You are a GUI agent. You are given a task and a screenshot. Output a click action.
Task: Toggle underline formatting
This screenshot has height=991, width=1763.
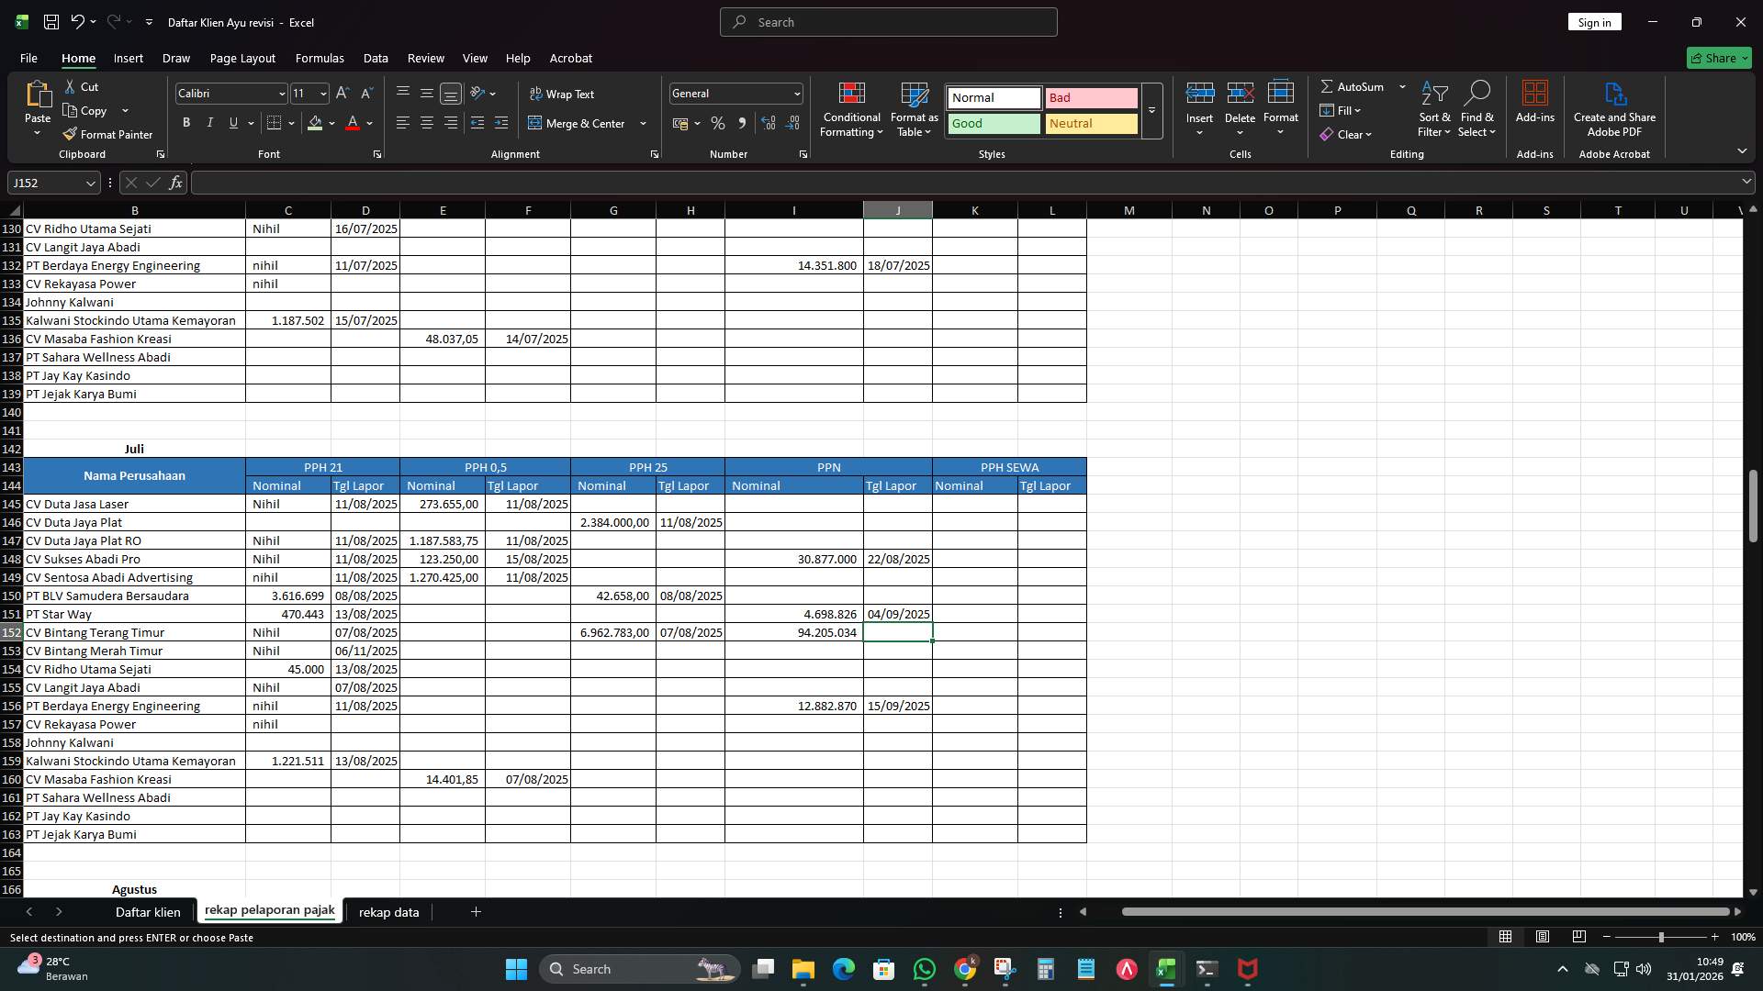232,122
